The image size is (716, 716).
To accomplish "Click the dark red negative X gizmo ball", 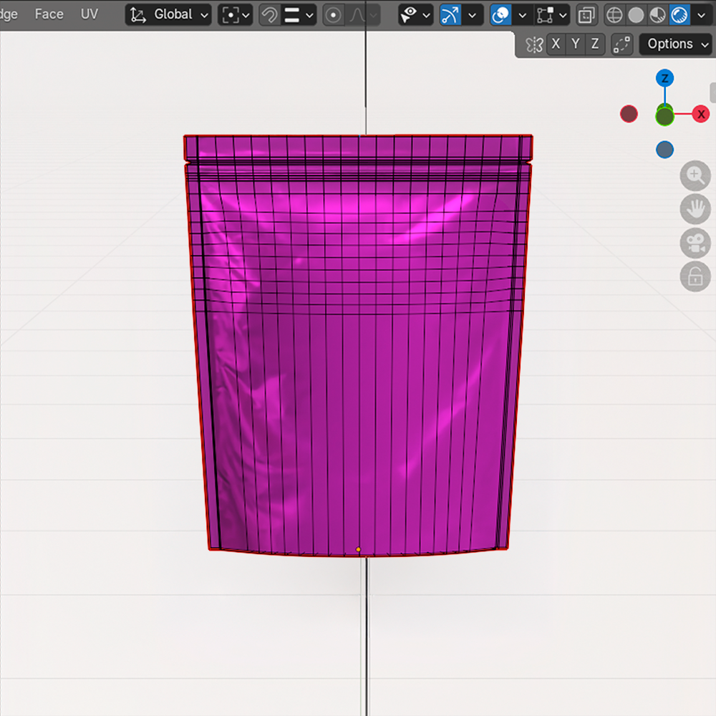I will tap(629, 114).
